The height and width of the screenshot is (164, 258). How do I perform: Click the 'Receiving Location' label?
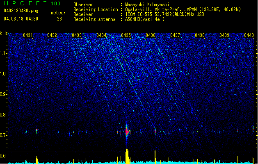pyautogui.click(x=96, y=9)
